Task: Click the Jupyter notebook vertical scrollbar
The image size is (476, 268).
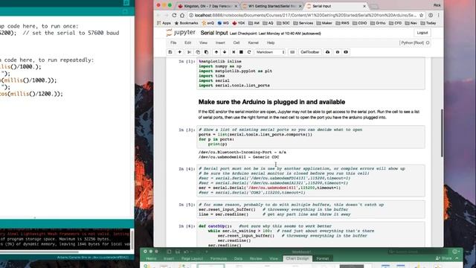Action: [442, 133]
